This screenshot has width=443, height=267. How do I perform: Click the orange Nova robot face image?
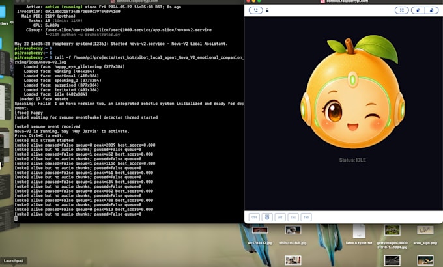click(352, 92)
